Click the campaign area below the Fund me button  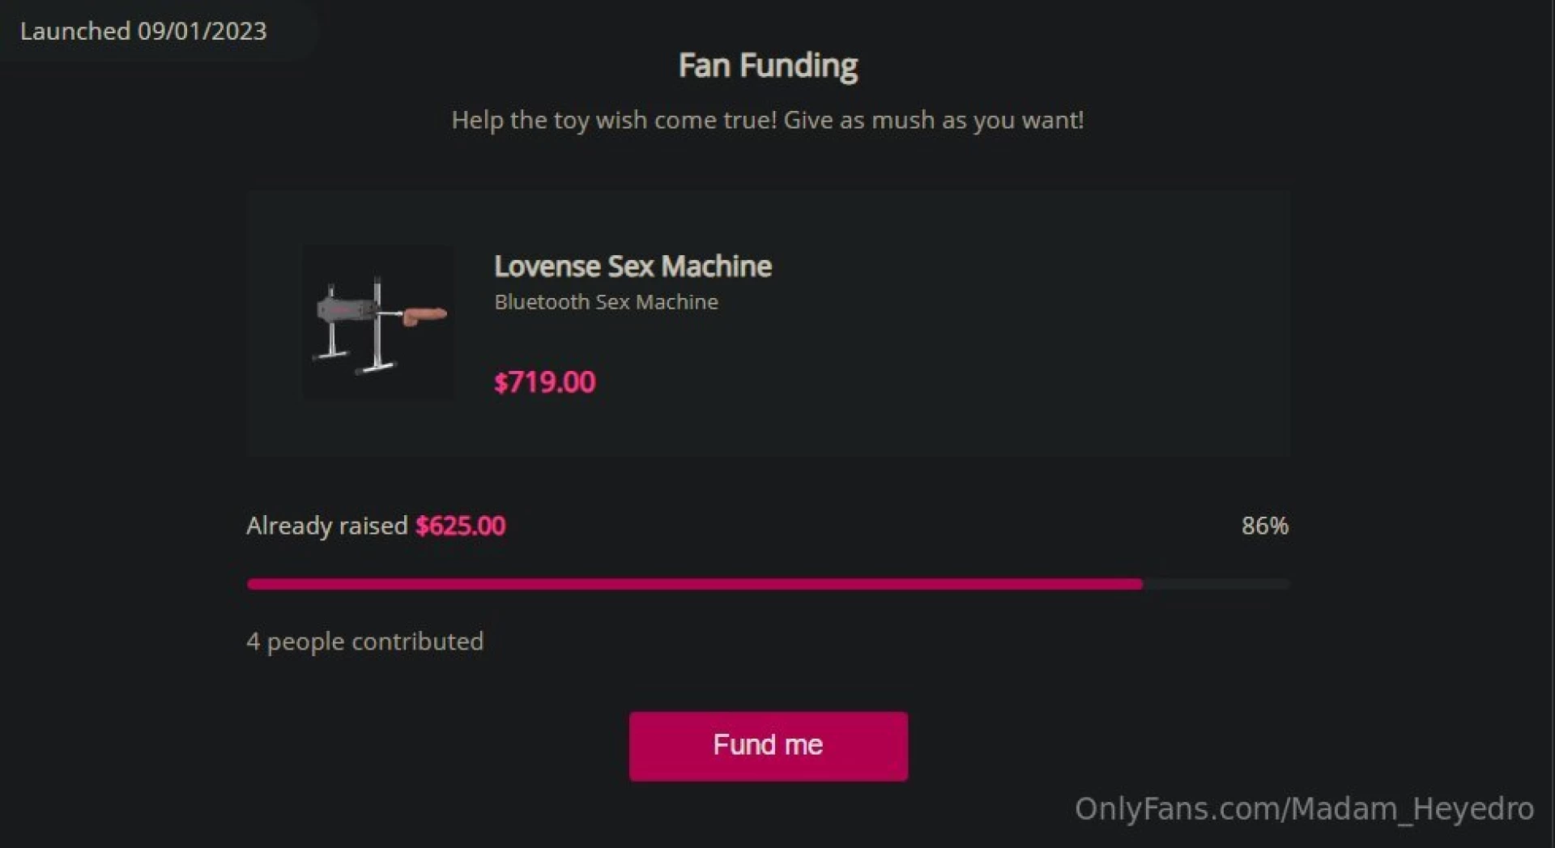(x=768, y=814)
